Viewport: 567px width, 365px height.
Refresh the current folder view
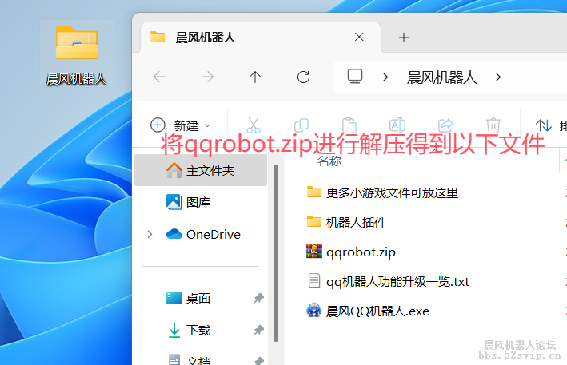coord(303,77)
